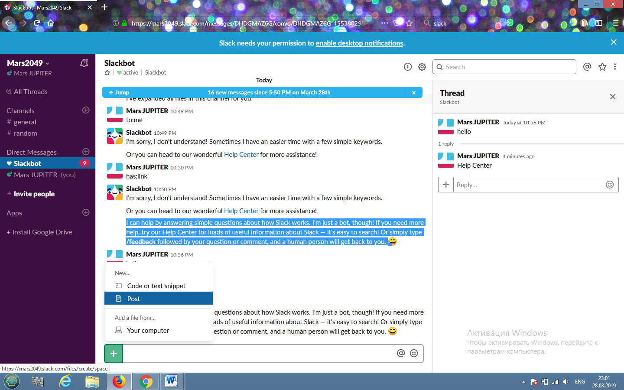The height and width of the screenshot is (390, 624).
Task: Click Jump to new messages
Action: [119, 92]
